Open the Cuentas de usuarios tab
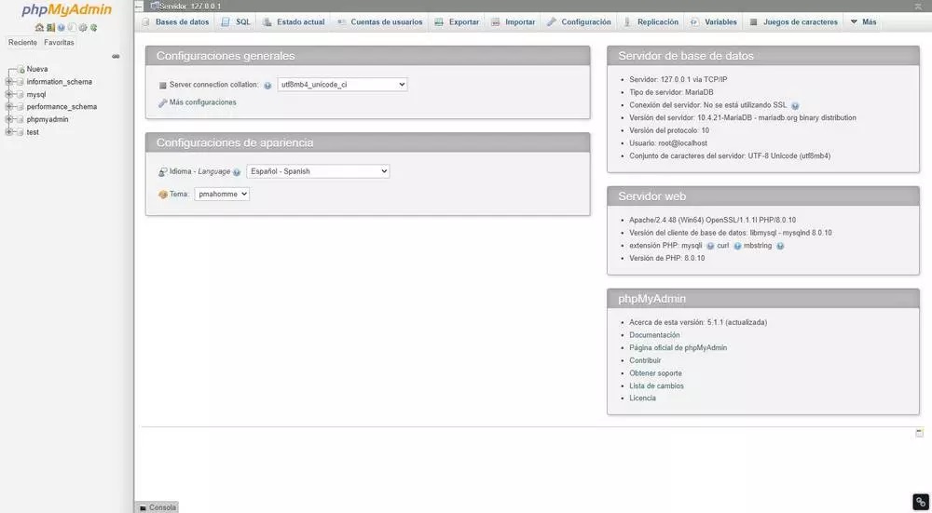 (x=380, y=22)
